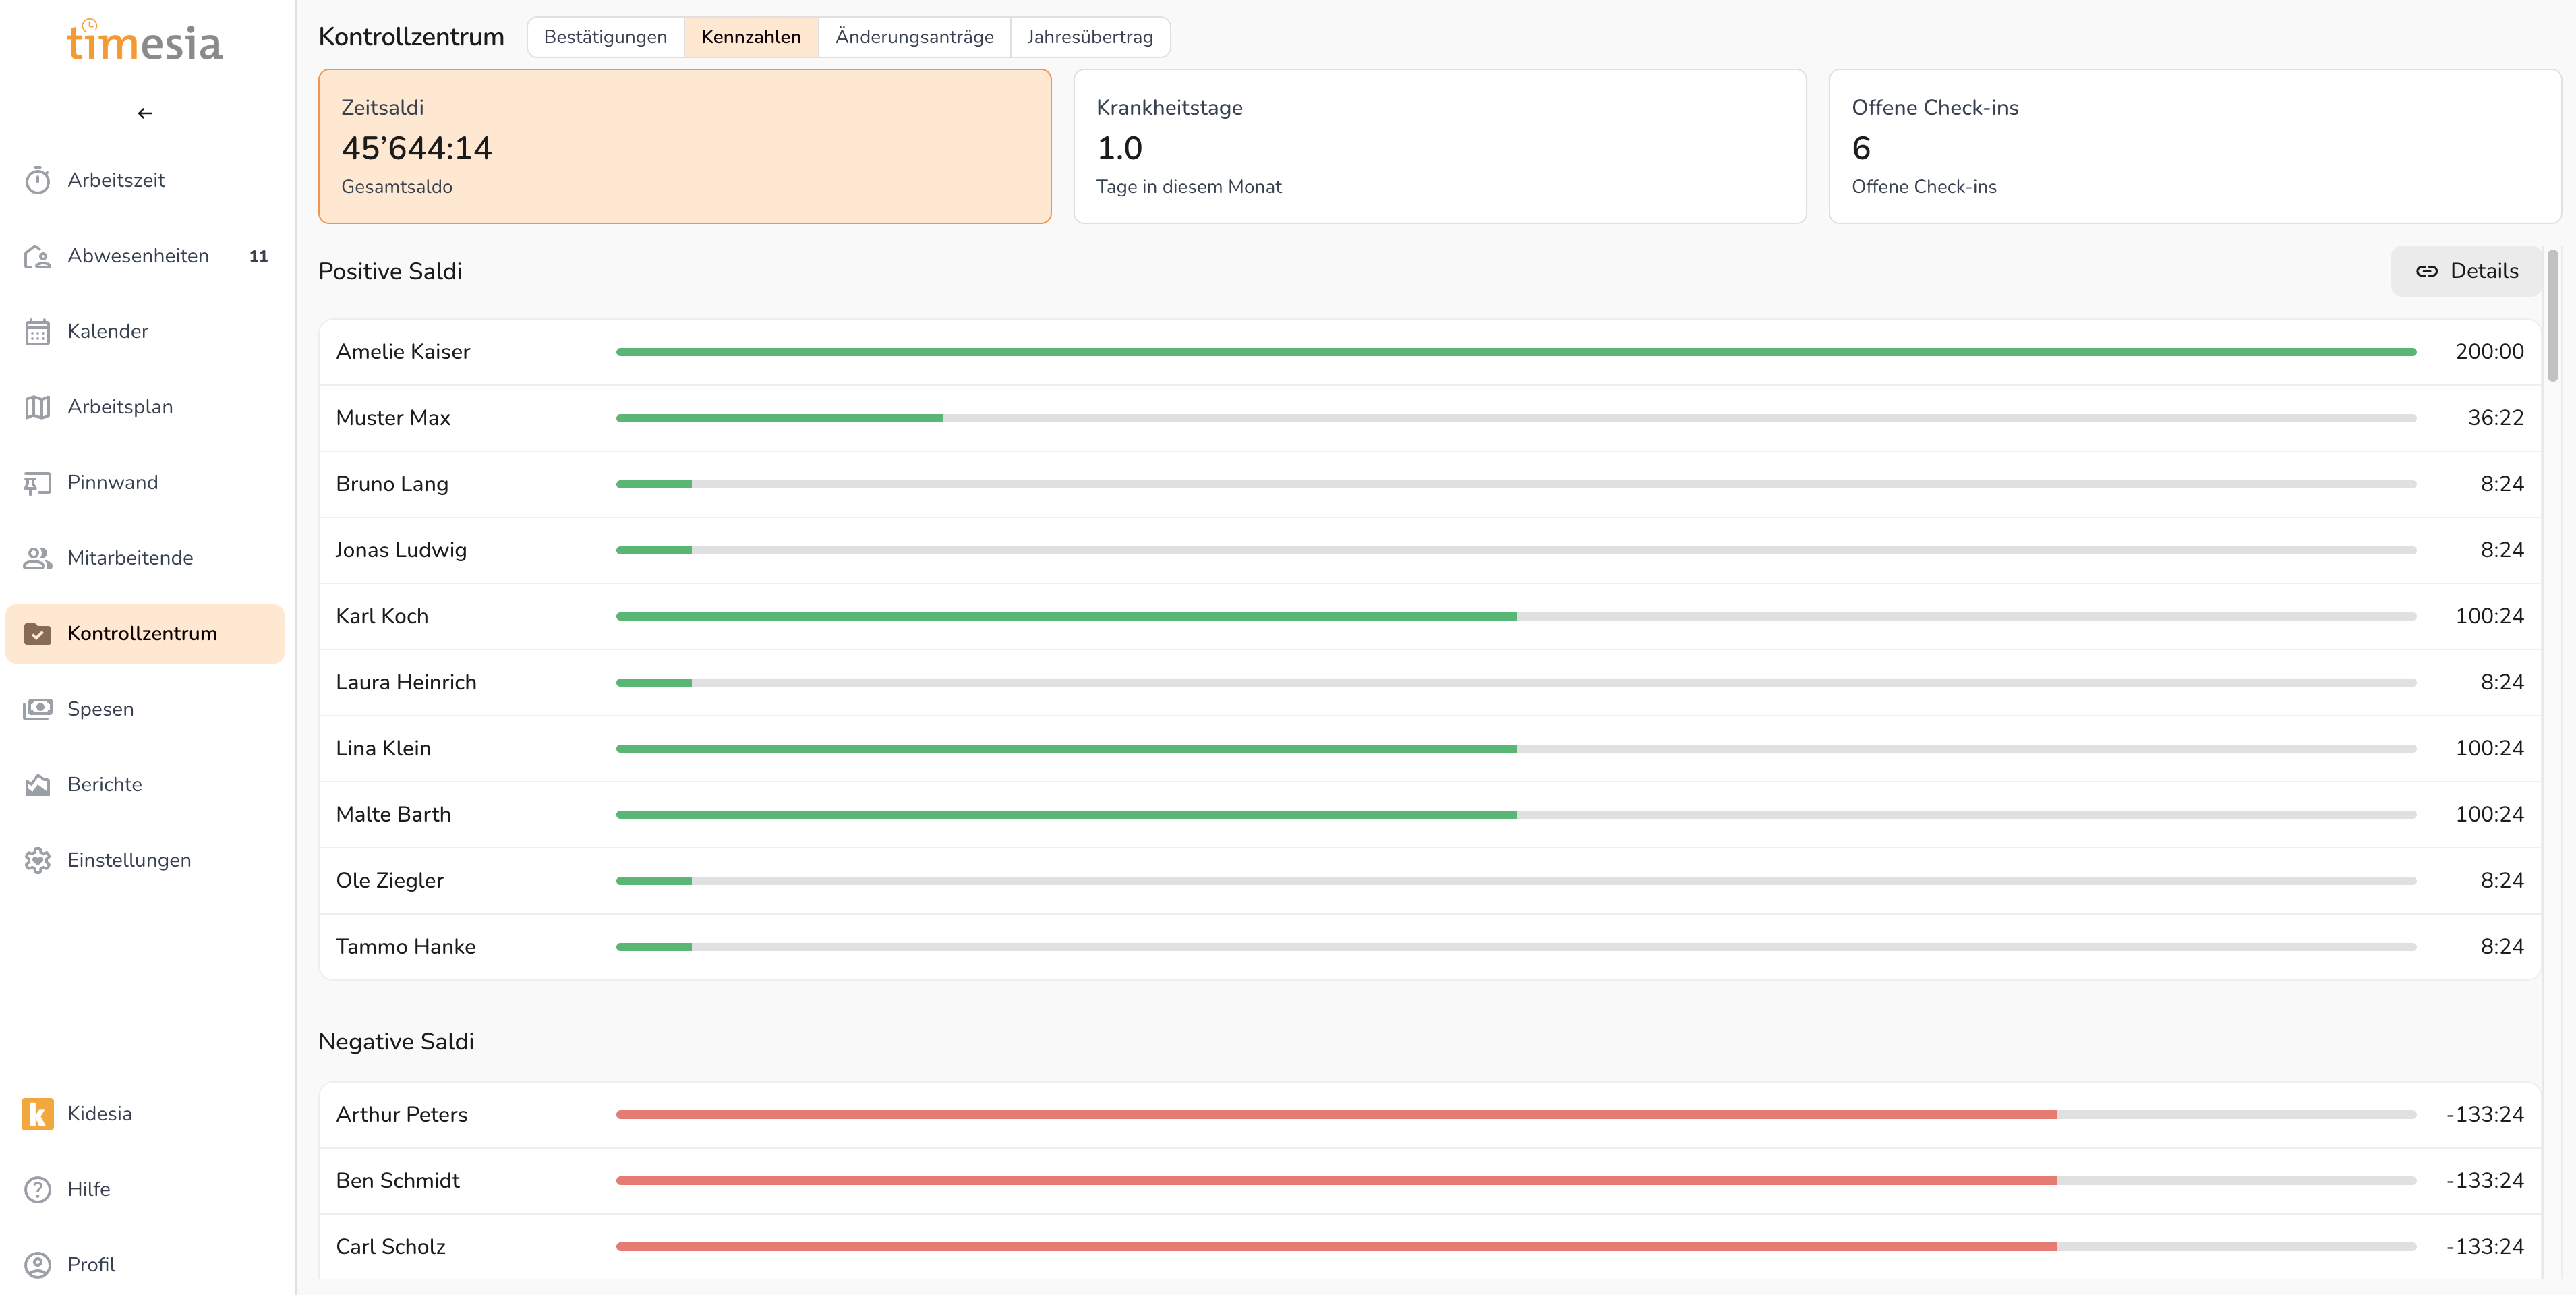Select the Jahresübertrag tab

[1089, 37]
